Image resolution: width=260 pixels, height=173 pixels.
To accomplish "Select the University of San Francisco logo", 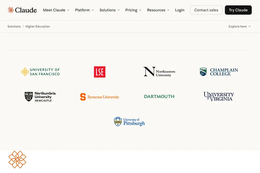I will [40, 72].
